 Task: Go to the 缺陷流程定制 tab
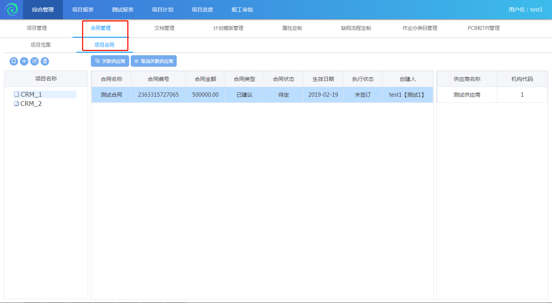tap(356, 28)
